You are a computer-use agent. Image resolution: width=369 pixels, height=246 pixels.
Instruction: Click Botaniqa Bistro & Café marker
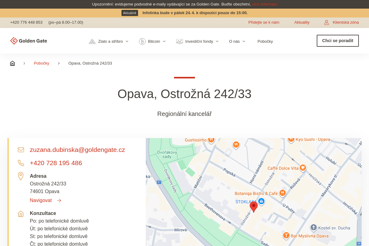283,193
